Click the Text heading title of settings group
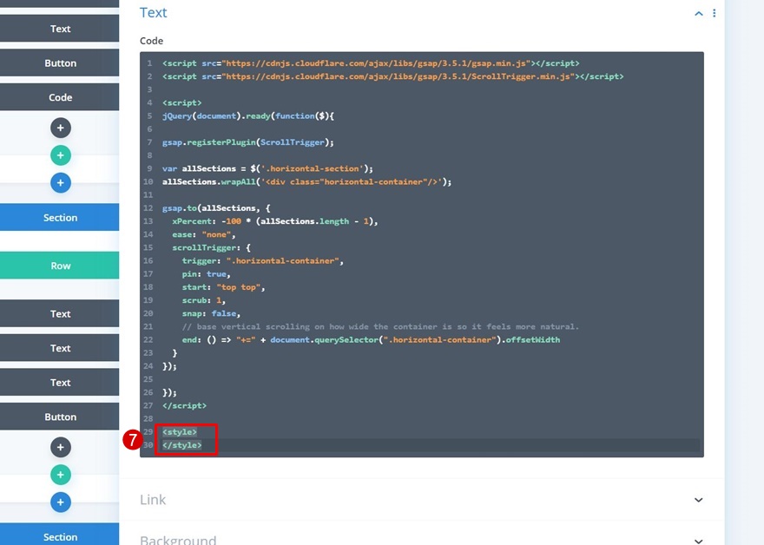The height and width of the screenshot is (545, 764). tap(154, 13)
